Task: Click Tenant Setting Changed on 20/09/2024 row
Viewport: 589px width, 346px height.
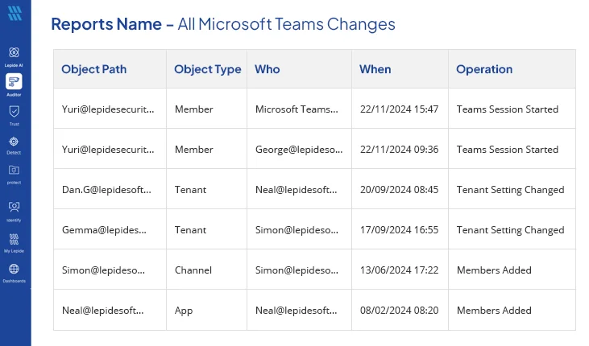Action: [x=511, y=190]
